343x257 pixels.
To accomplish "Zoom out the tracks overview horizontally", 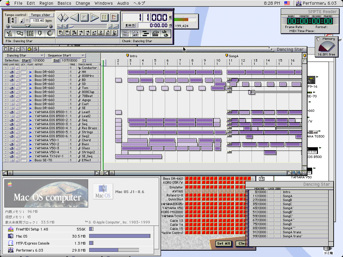I will [x=294, y=173].
